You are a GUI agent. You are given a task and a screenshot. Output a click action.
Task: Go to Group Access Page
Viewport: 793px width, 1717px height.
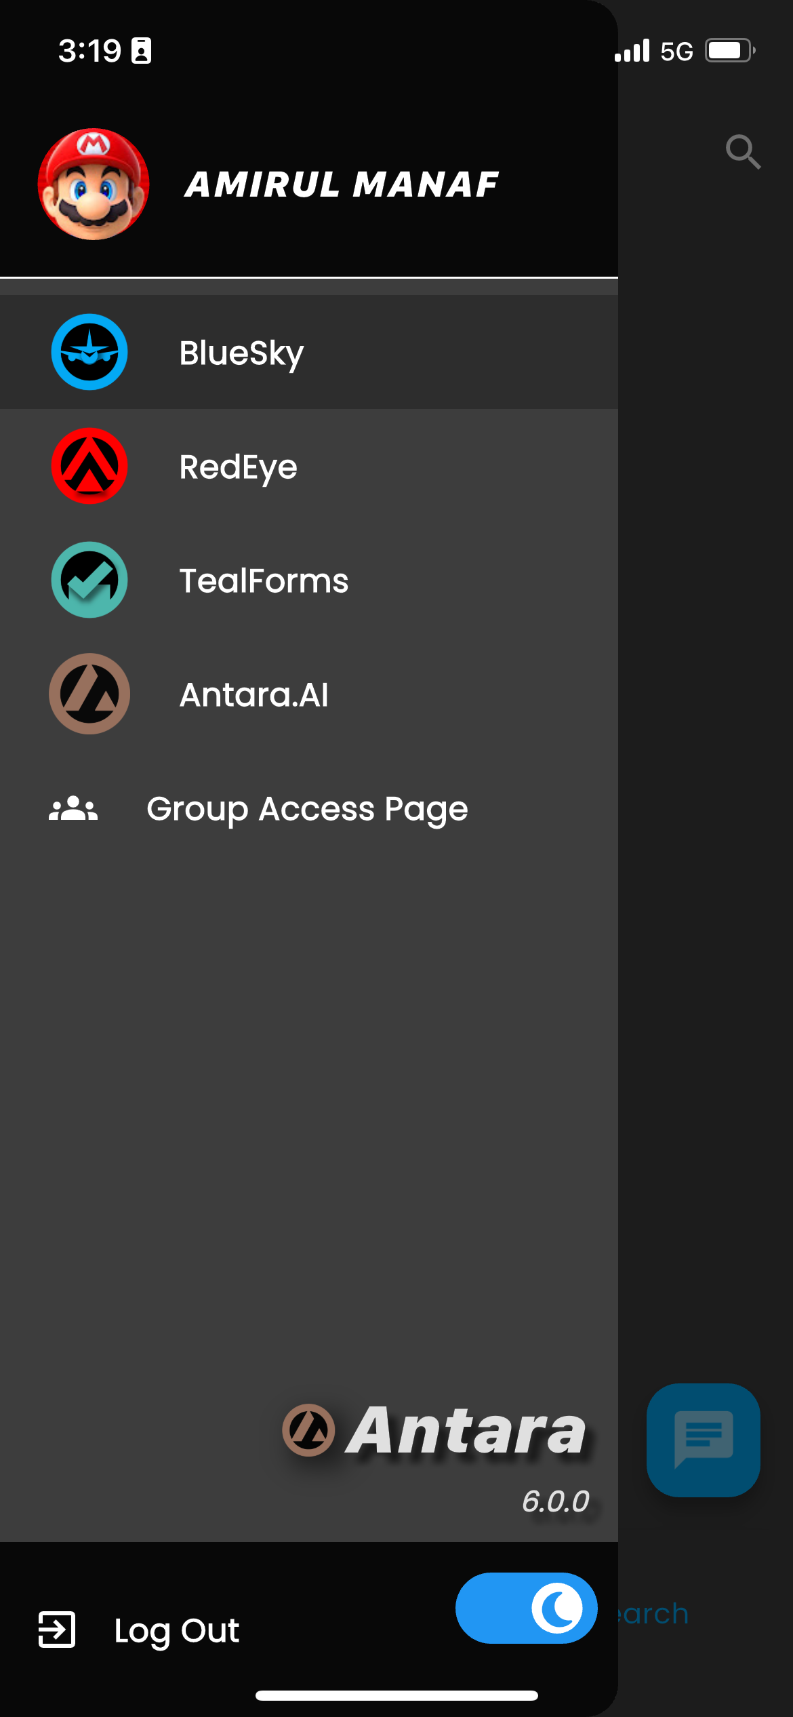307,809
